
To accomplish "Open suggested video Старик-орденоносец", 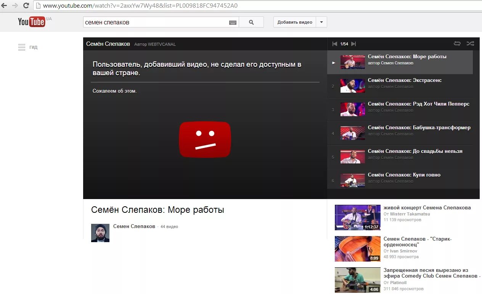I will click(x=418, y=242).
